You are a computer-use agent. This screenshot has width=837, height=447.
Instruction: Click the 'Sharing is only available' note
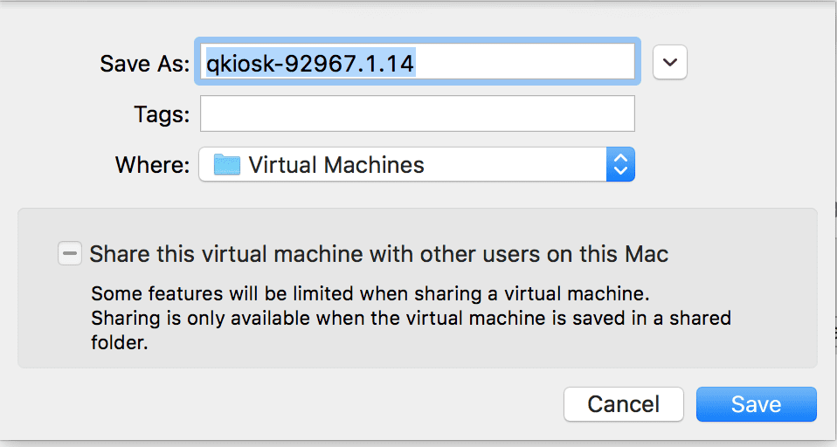point(411,318)
